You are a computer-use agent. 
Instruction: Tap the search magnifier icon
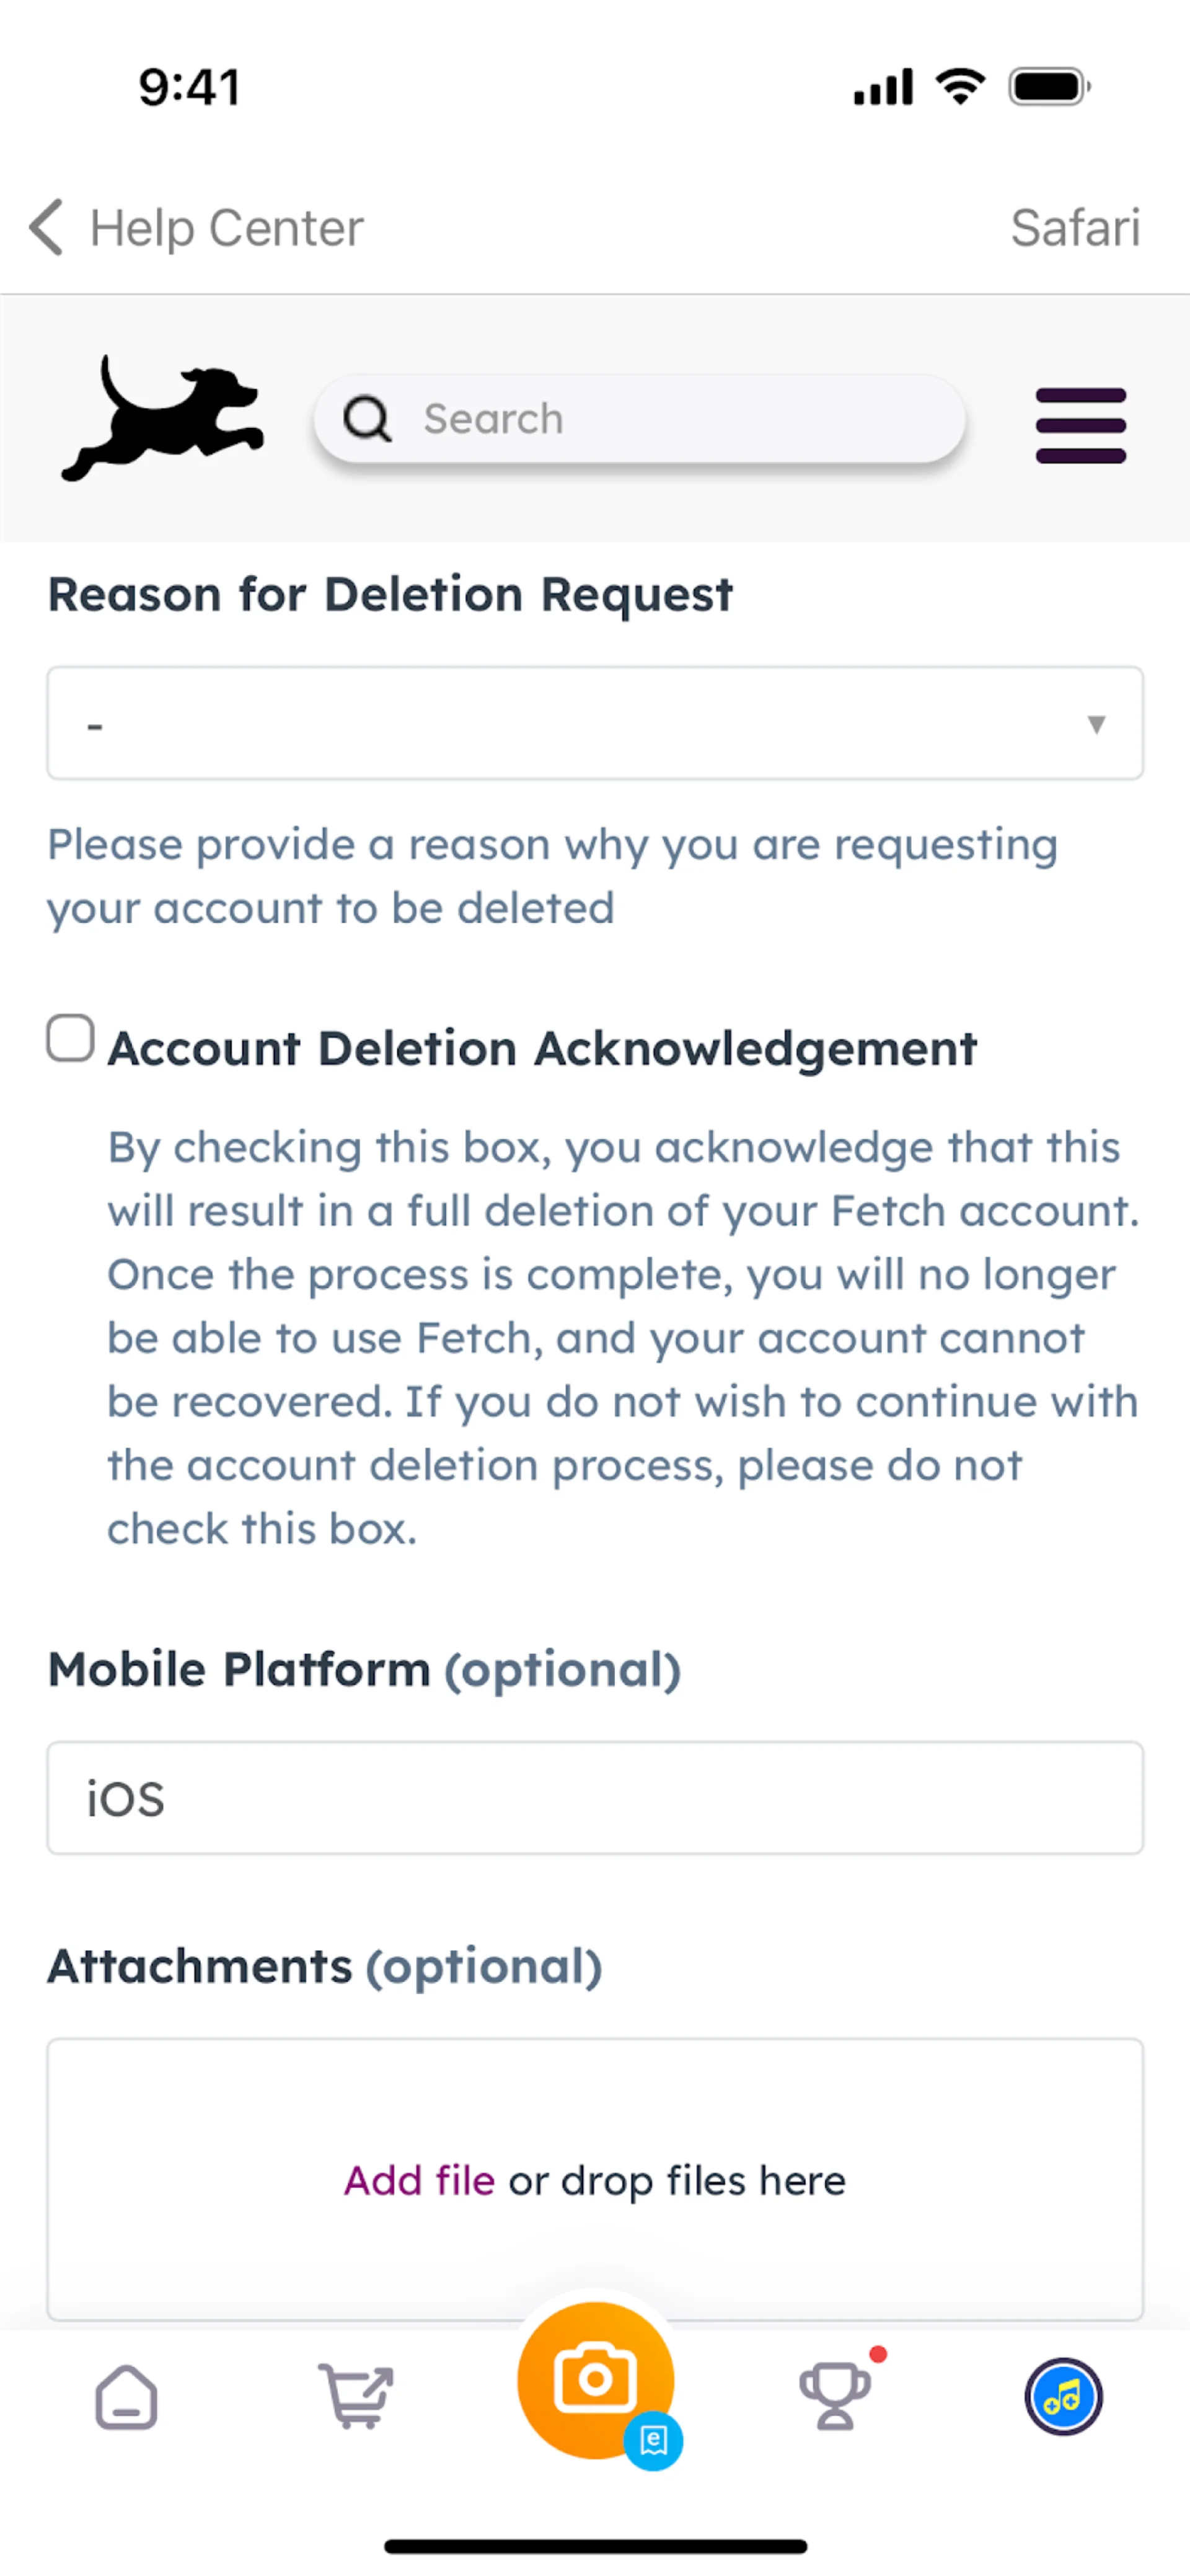point(367,419)
